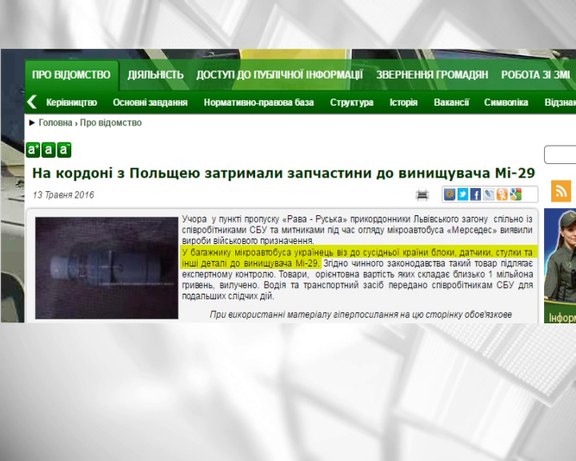The width and height of the screenshot is (576, 461).
Task: Increase font size with a+ button
Action: pyautogui.click(x=33, y=150)
